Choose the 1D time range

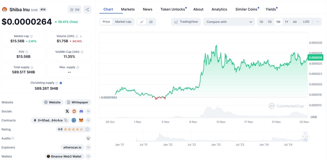point(261,22)
